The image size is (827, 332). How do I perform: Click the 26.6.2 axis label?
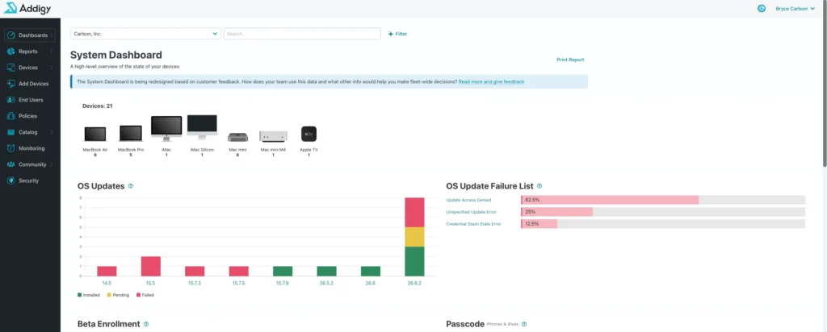(414, 283)
